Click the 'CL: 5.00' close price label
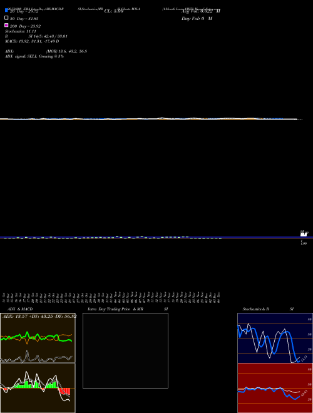Screen dimensions: 313x413 pyautogui.click(x=114, y=11)
